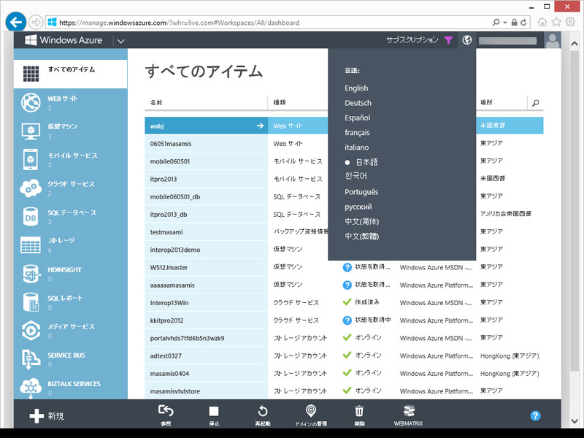The width and height of the screenshot is (584, 438).
Task: Click the サブスクリプション link
Action: 412,40
